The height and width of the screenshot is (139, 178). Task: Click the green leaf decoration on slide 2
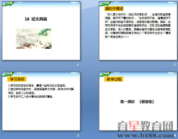[105, 4]
